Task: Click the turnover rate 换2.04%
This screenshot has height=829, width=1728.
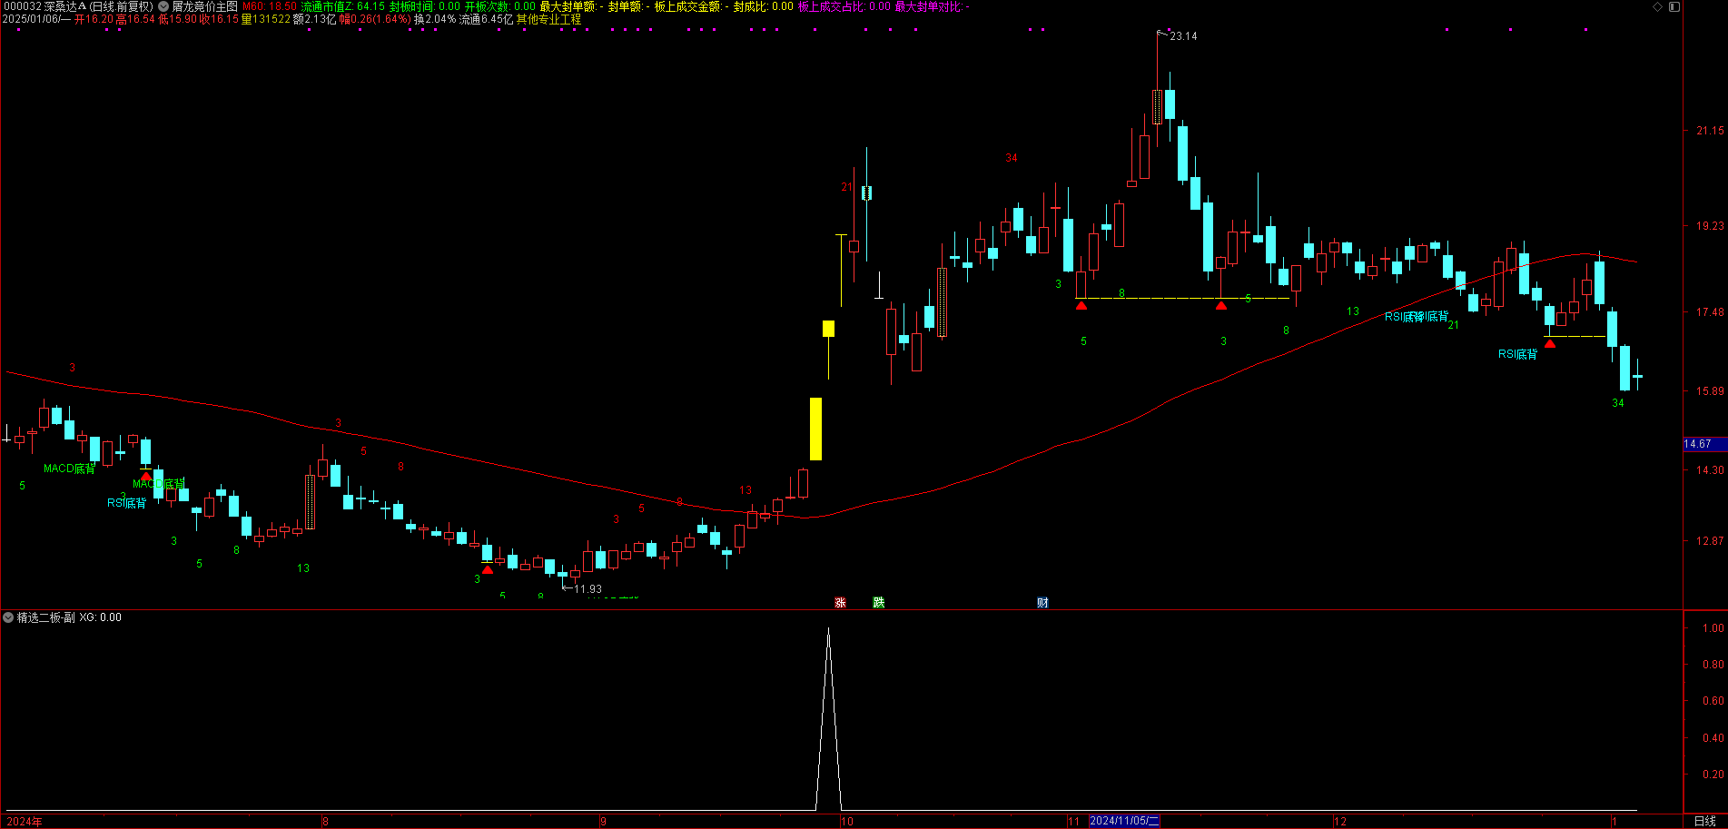Action: 435,19
